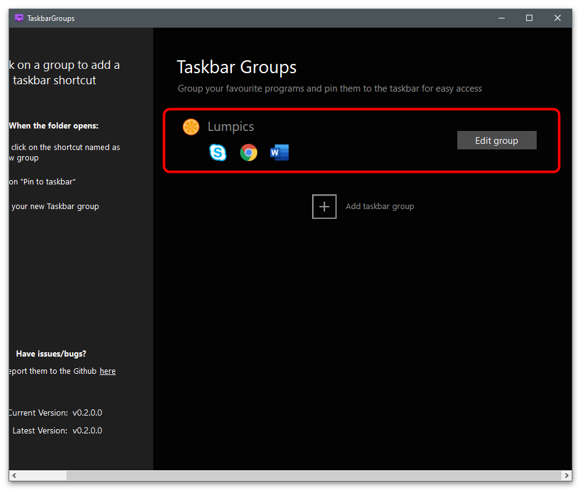Click the Chrome icon in Lumpics group
Viewport: 581px width, 490px height.
tap(249, 152)
